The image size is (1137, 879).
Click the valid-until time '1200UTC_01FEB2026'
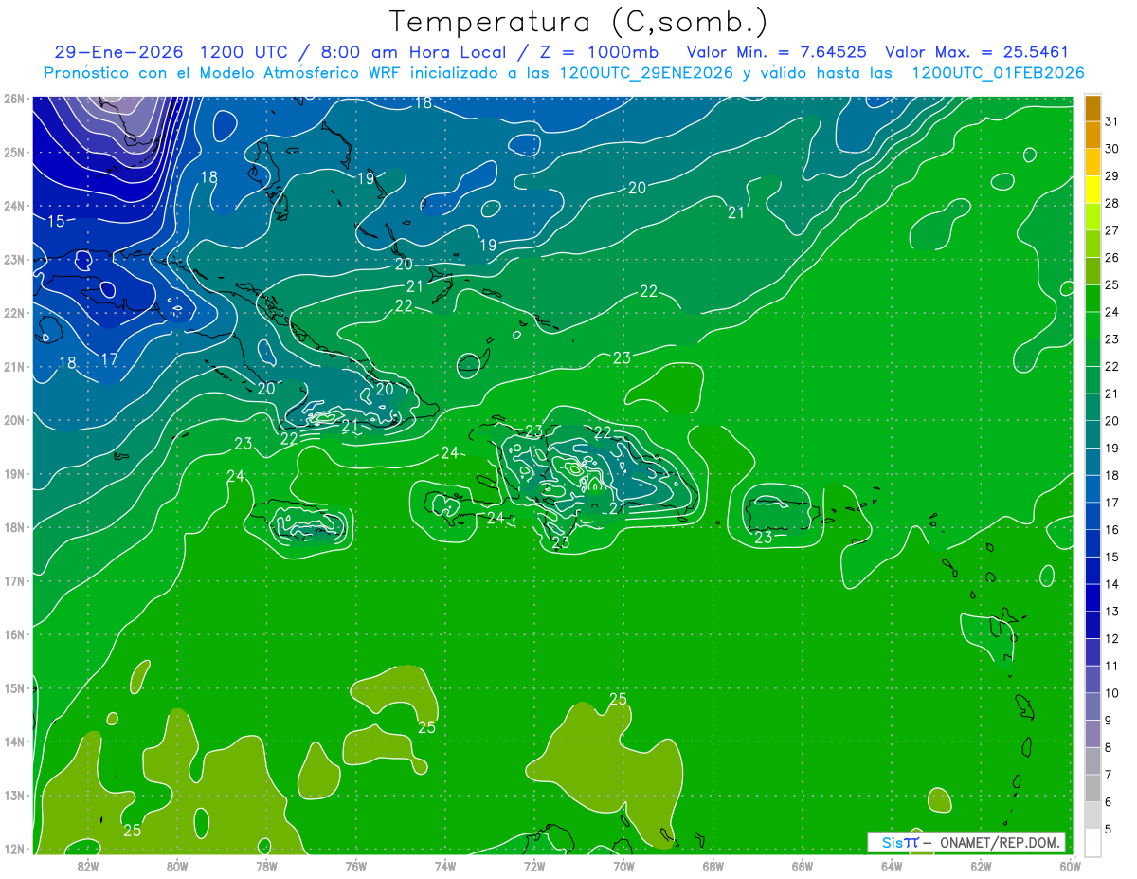998,72
